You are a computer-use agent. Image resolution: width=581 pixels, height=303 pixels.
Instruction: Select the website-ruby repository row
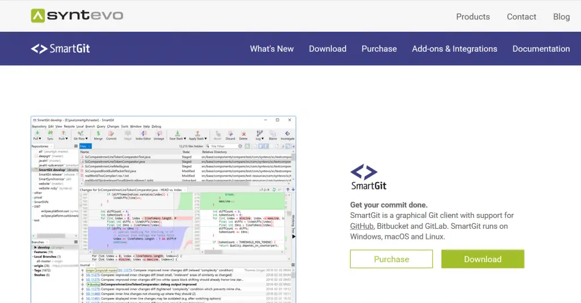[56, 188]
